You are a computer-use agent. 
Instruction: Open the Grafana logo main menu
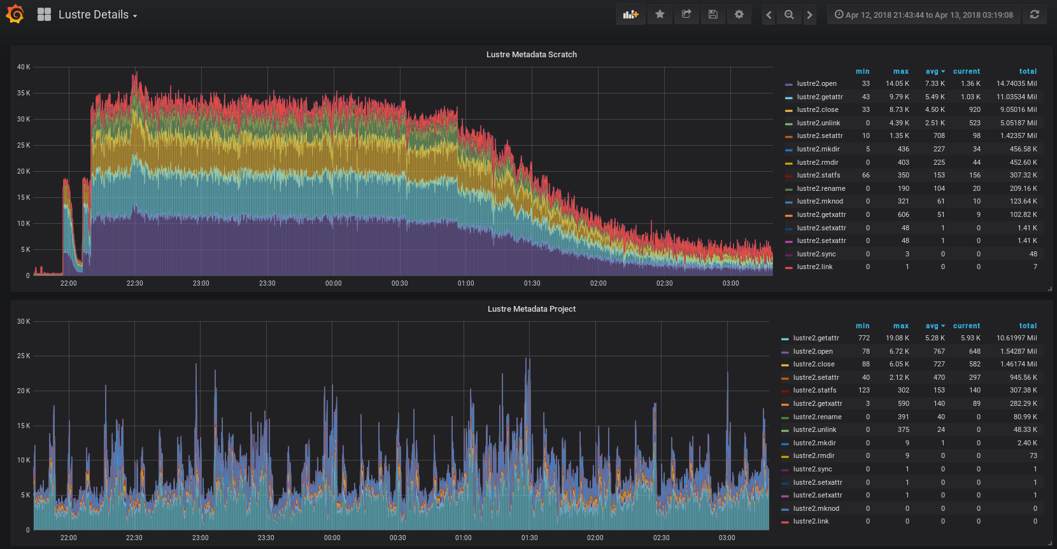pyautogui.click(x=15, y=14)
